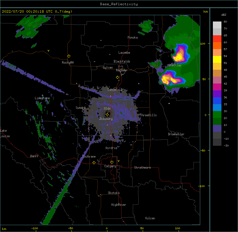Click the Okotoks city label
This screenshot has width=238, height=232.
click(x=114, y=193)
